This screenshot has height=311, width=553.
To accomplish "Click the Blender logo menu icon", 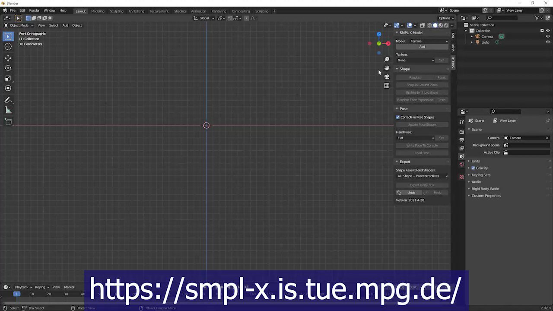I will click(5, 10).
